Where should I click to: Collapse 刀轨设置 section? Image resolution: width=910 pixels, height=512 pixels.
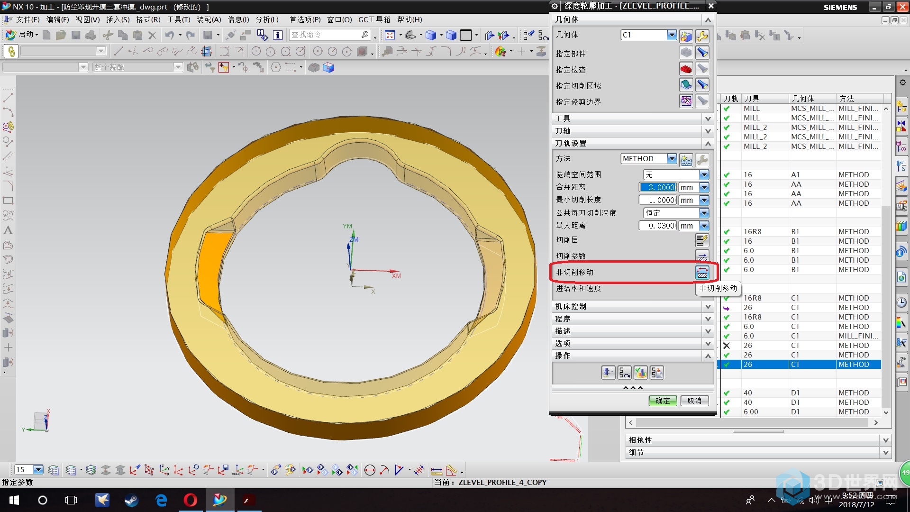633,143
